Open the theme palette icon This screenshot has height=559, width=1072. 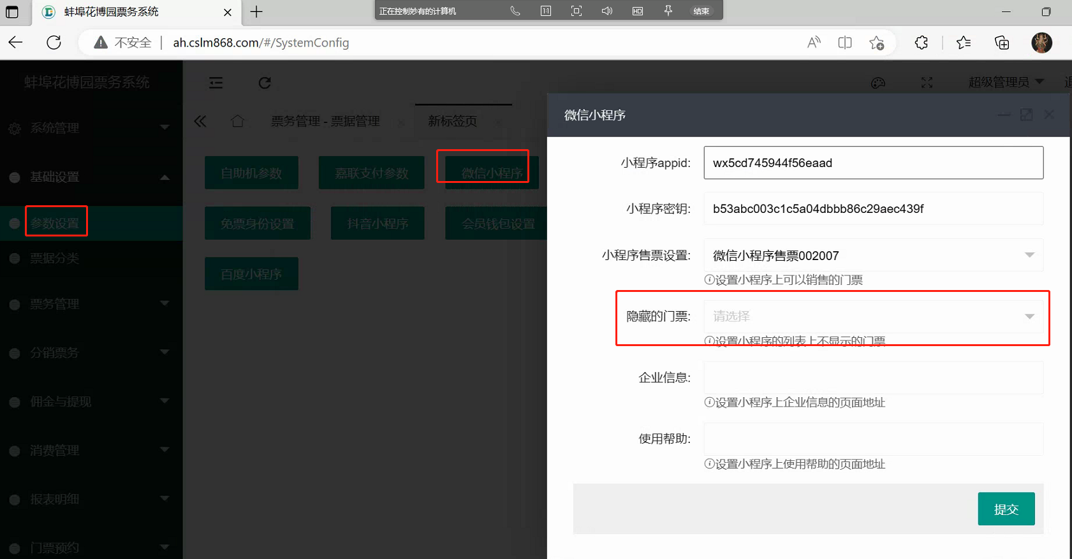coord(878,83)
